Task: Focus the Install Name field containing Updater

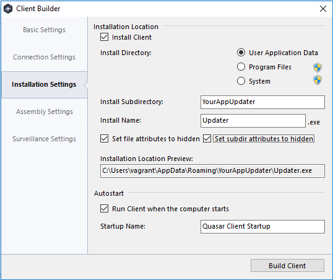Action: [x=253, y=121]
